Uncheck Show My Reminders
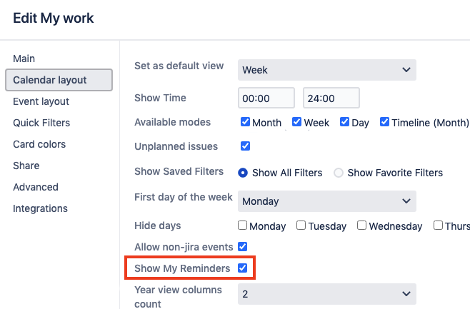 point(243,268)
